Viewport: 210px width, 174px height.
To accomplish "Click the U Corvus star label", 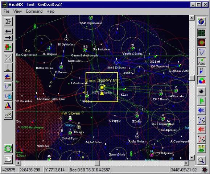I will pos(61,72).
